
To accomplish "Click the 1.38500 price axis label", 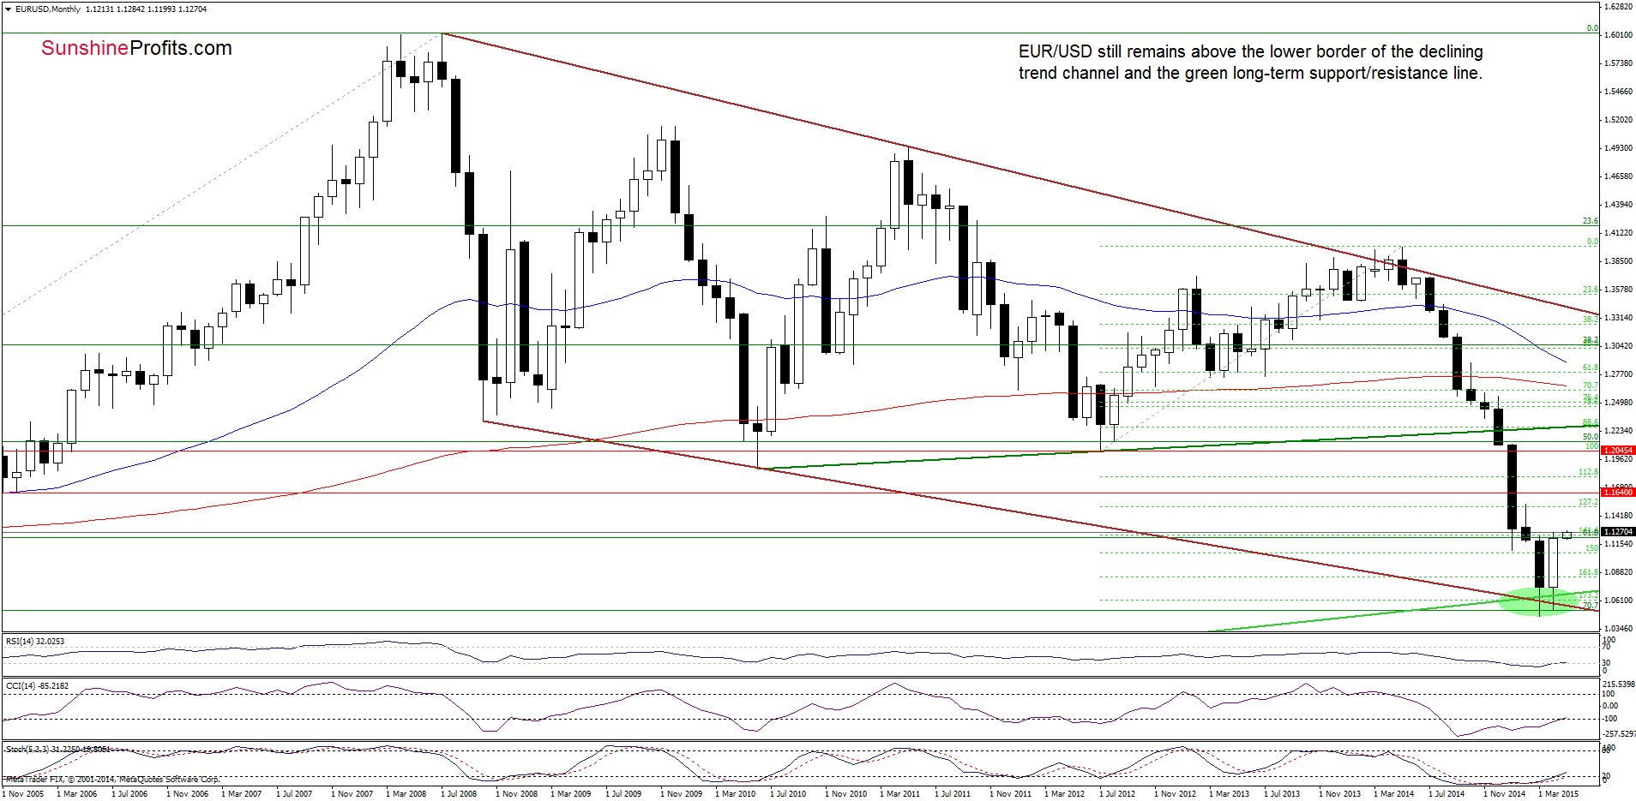I will click(x=1617, y=261).
